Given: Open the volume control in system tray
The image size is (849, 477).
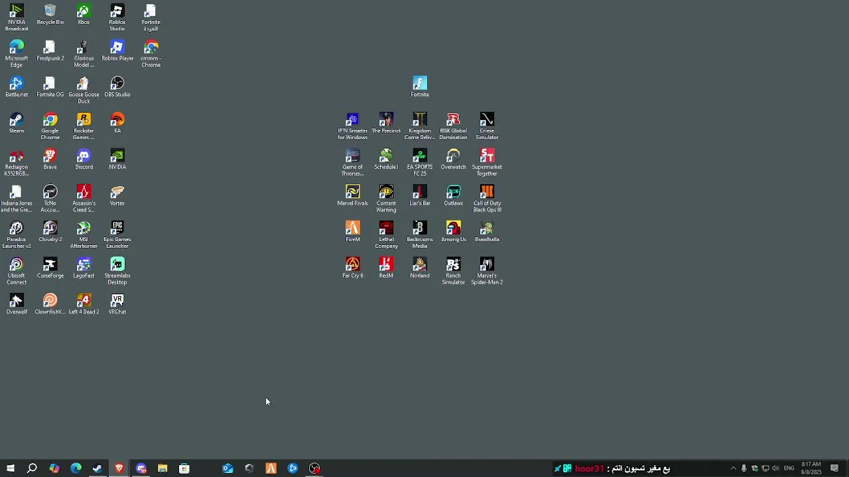Looking at the screenshot, I should [x=775, y=468].
